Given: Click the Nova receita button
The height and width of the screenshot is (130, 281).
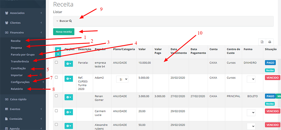Looking at the screenshot, I should pyautogui.click(x=64, y=31).
